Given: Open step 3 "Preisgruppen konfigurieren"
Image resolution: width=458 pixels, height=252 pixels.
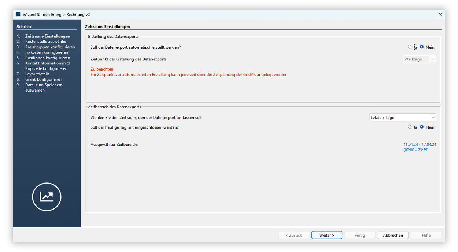Looking at the screenshot, I should pos(50,47).
